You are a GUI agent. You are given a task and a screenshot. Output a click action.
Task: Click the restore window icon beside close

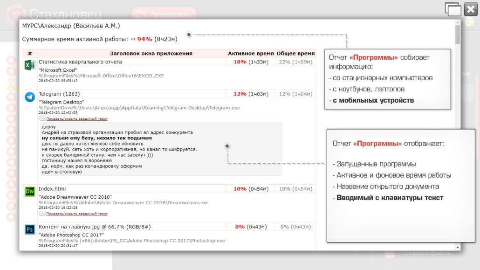tap(453, 9)
